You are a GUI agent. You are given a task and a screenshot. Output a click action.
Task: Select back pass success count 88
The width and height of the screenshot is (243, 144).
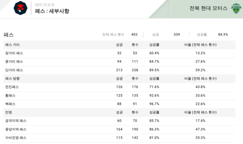pos(119,104)
